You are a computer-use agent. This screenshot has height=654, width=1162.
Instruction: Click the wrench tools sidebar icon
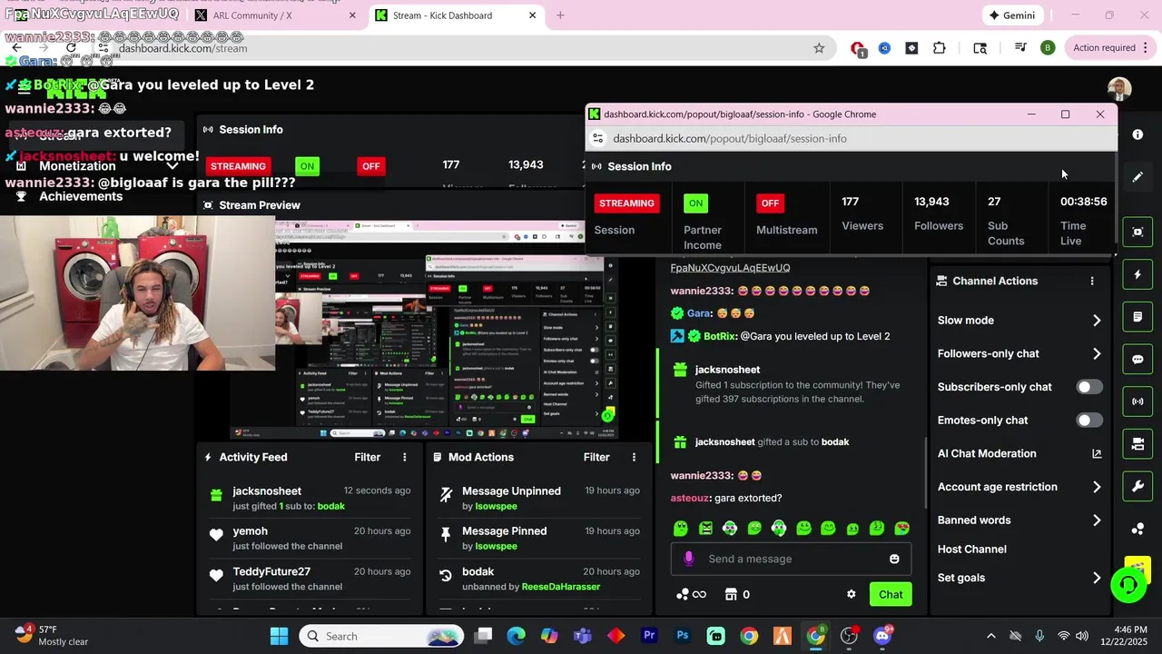(1137, 486)
